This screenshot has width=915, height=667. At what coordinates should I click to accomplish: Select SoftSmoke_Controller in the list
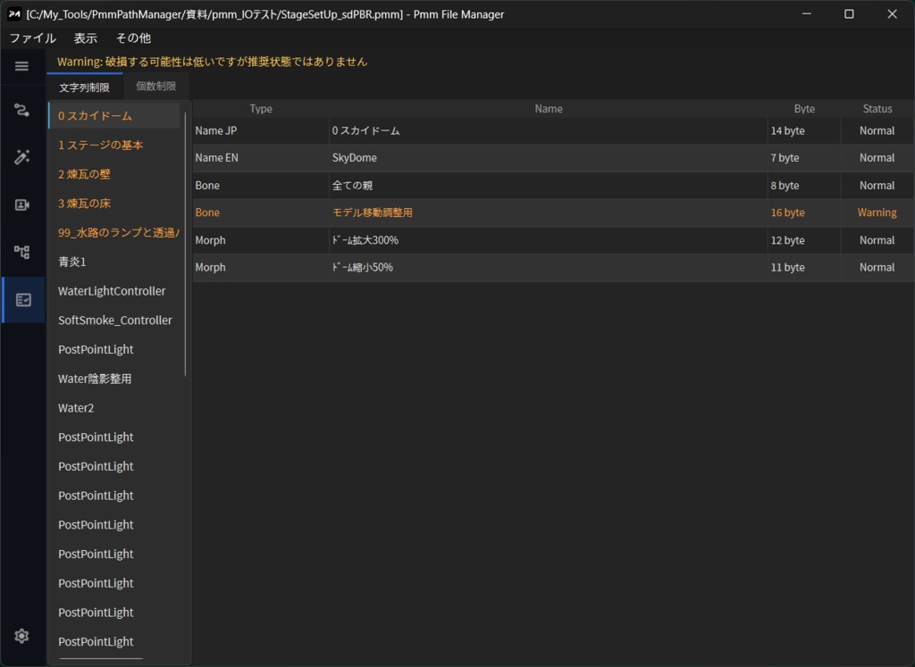coord(114,320)
